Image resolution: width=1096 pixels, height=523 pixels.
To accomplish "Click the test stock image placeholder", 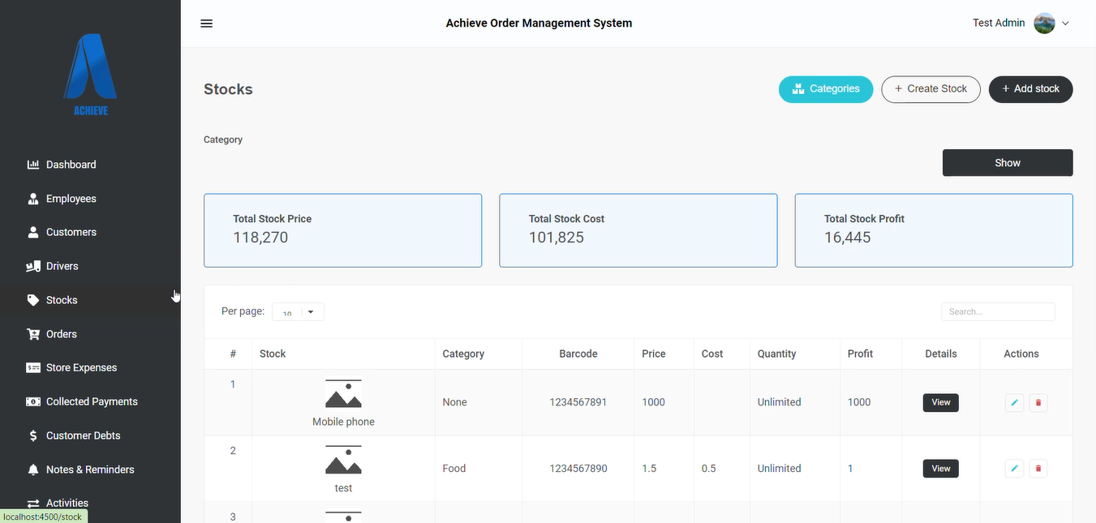I will coord(343,460).
